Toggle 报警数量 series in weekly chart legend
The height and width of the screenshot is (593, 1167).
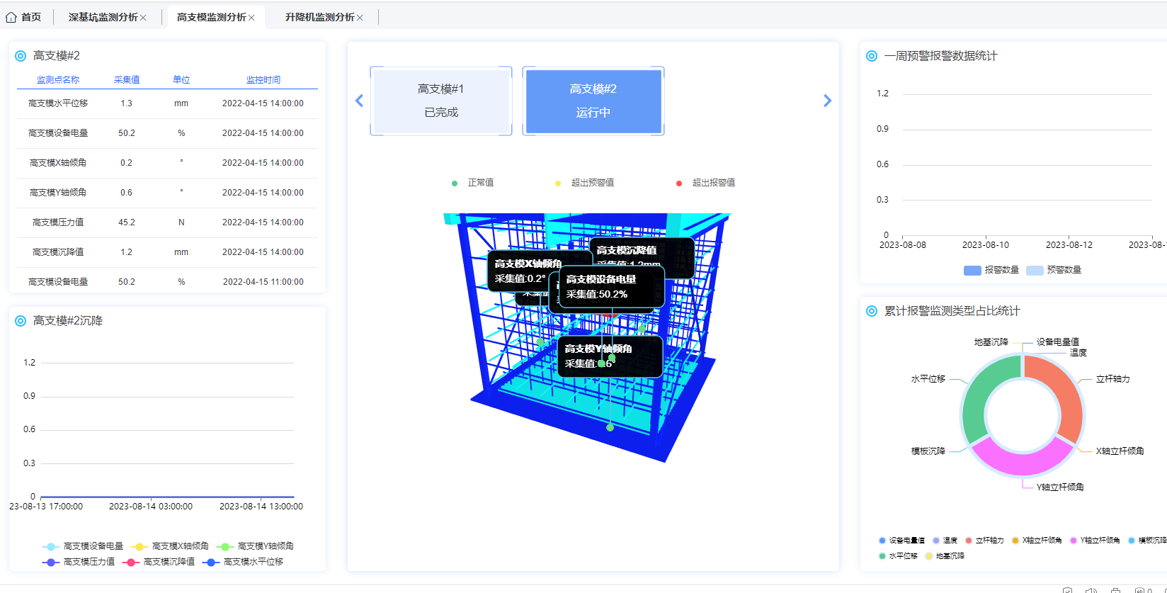coord(991,270)
